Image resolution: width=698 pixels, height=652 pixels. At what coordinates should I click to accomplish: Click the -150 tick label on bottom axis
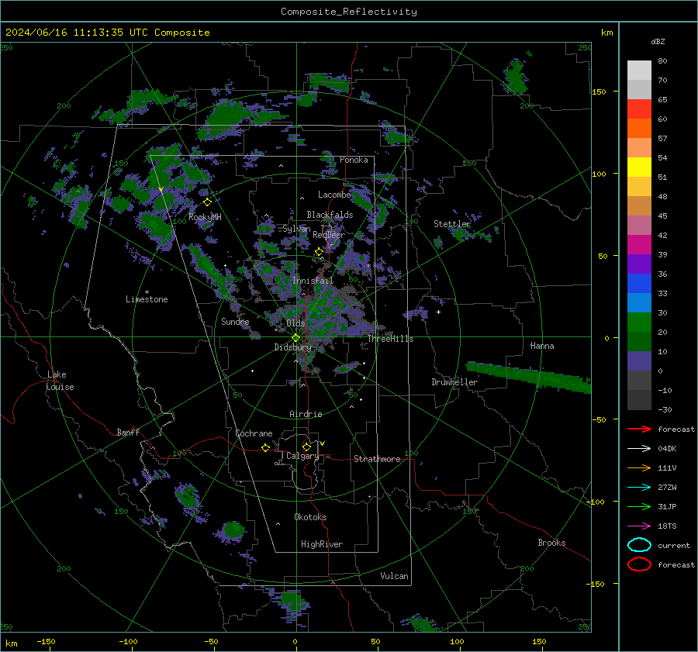pyautogui.click(x=46, y=641)
